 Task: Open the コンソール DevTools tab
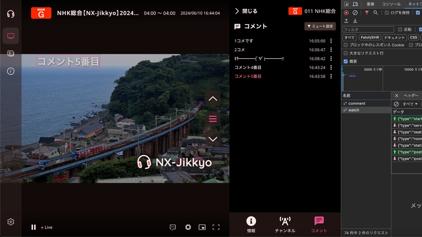point(391,4)
